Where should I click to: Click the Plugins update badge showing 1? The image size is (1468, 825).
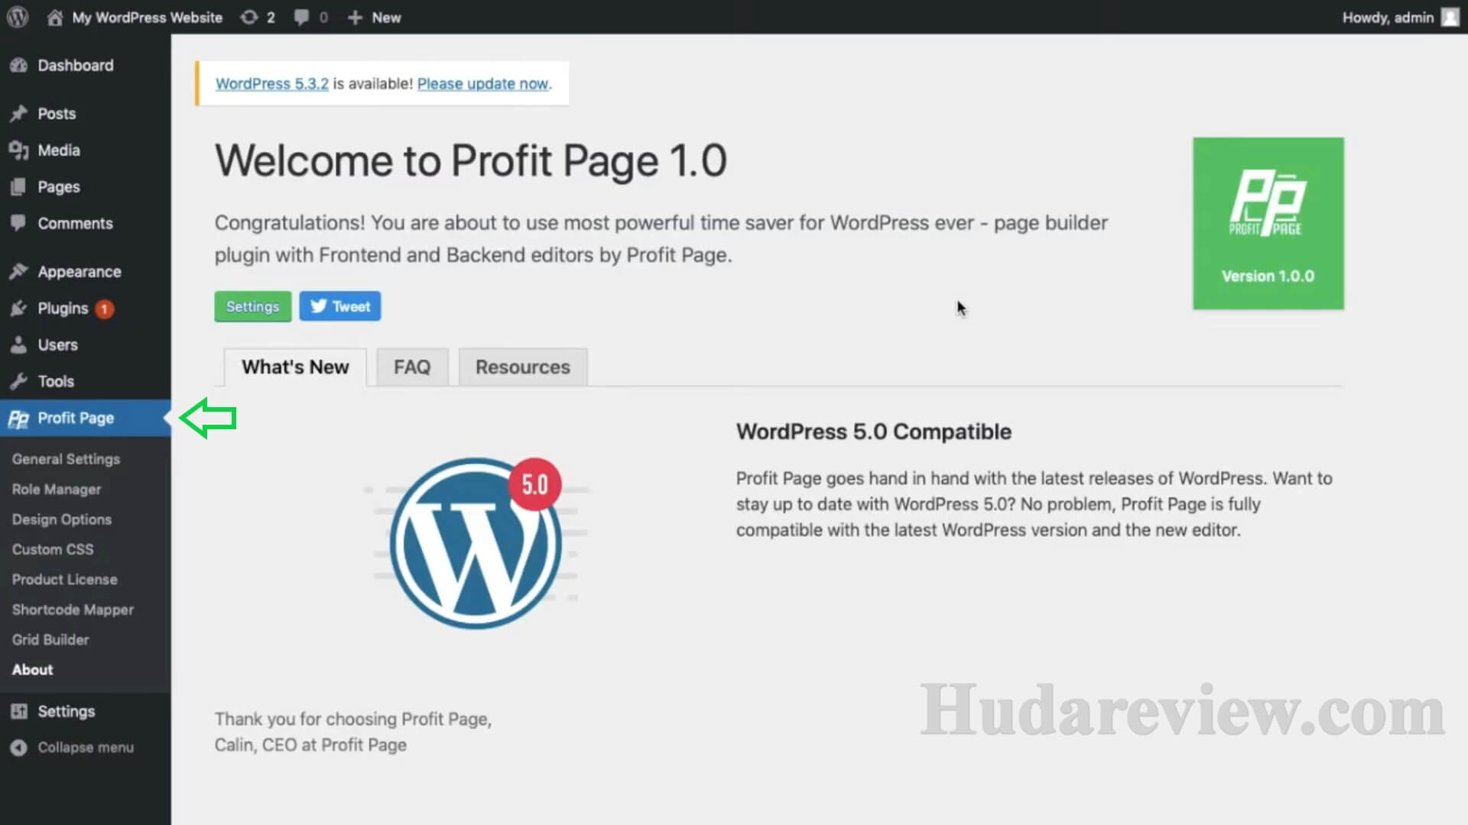tap(105, 309)
